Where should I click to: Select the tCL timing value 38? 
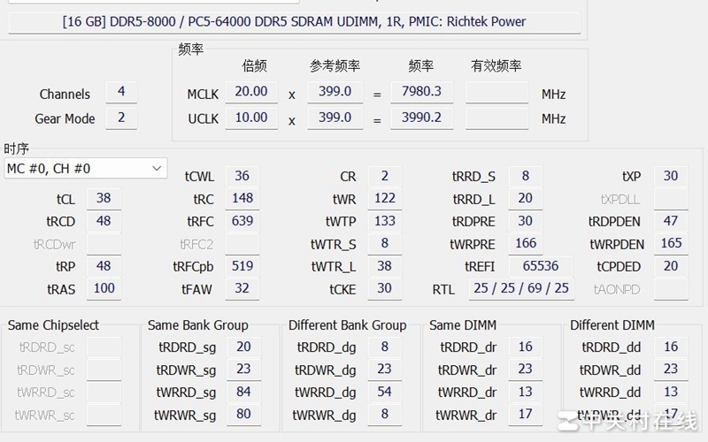tap(104, 199)
